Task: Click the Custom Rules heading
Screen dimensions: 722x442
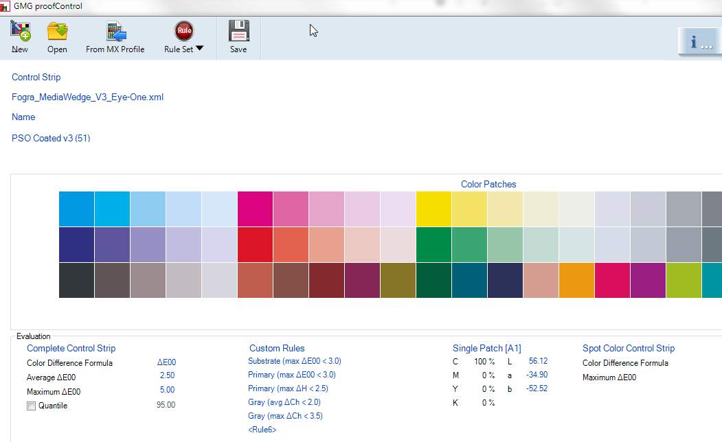Action: tap(277, 348)
